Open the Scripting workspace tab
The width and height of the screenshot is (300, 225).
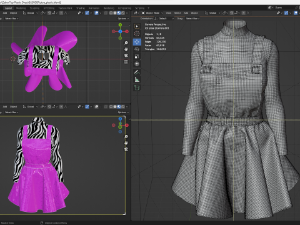click(139, 8)
